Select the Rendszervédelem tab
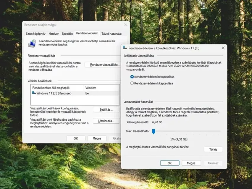 87,33
